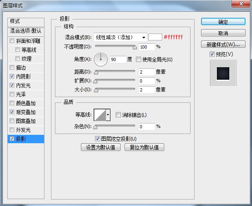The height and width of the screenshot is (206, 252).
Task: Enable the 图案叠加 checkbox
Action: click(12, 121)
